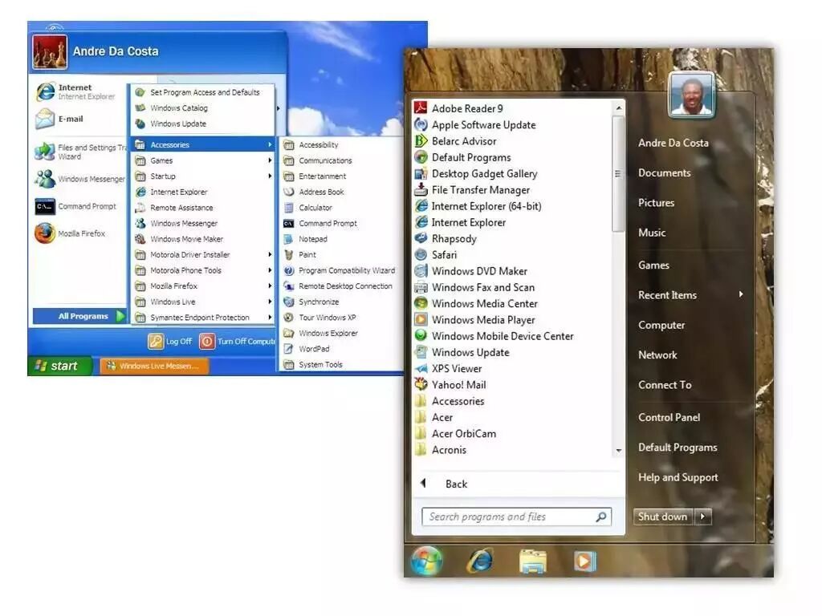Open XPS Viewer icon
Screen dimensions: 822x616
(421, 368)
